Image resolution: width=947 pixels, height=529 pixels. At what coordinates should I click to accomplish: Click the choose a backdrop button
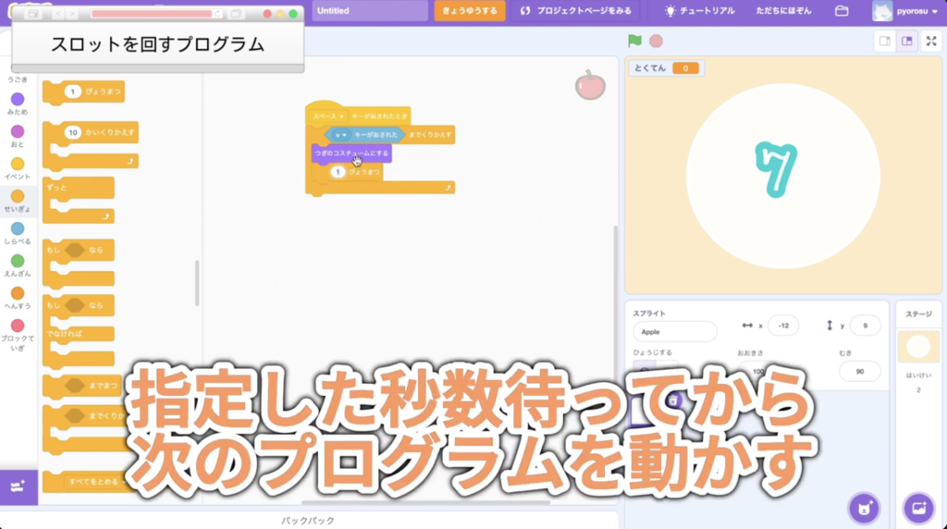point(918,508)
